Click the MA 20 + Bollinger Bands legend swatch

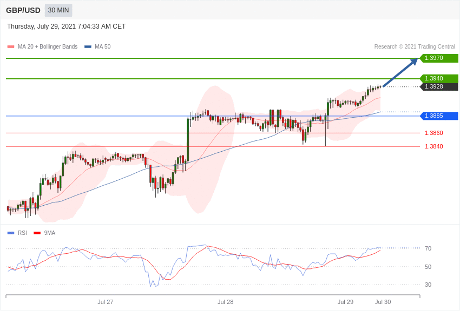(11, 47)
